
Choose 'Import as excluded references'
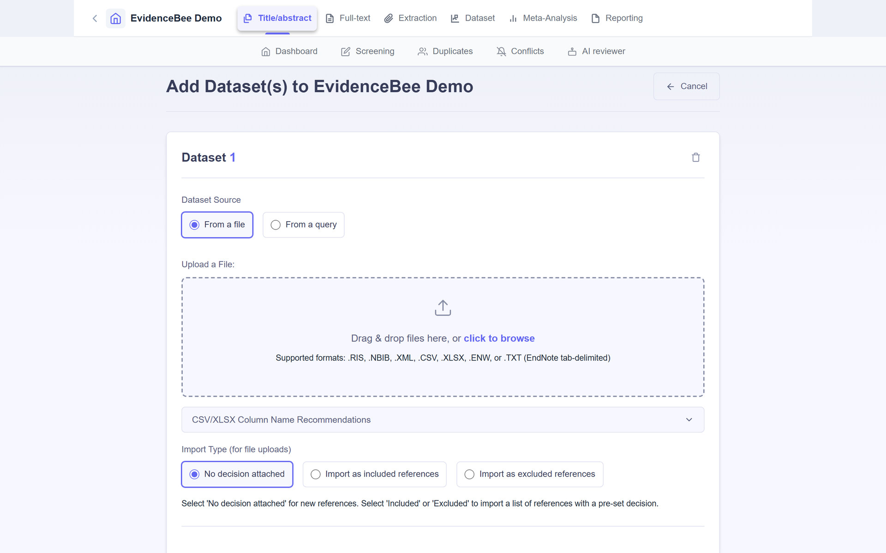tap(530, 474)
